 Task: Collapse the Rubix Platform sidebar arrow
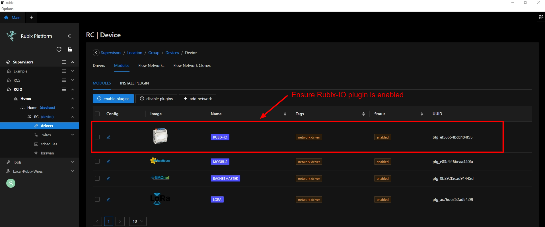coord(69,36)
